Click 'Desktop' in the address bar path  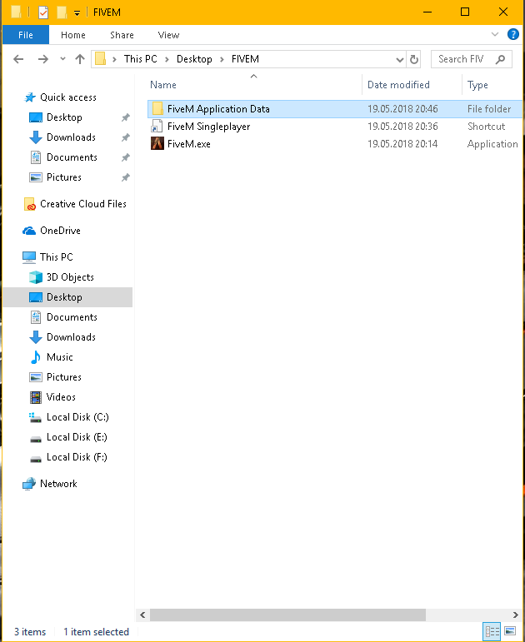point(194,59)
